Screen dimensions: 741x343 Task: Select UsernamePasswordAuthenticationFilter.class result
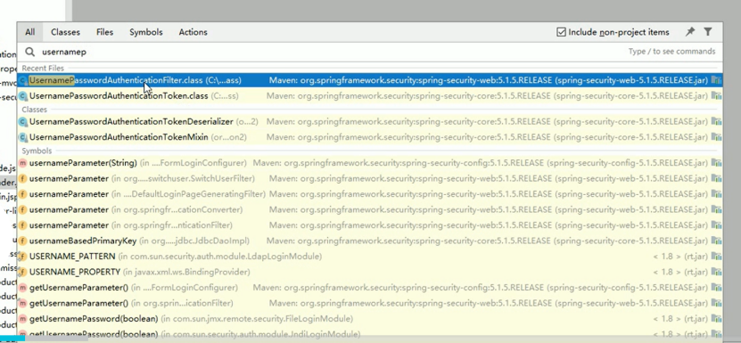pyautogui.click(x=369, y=81)
